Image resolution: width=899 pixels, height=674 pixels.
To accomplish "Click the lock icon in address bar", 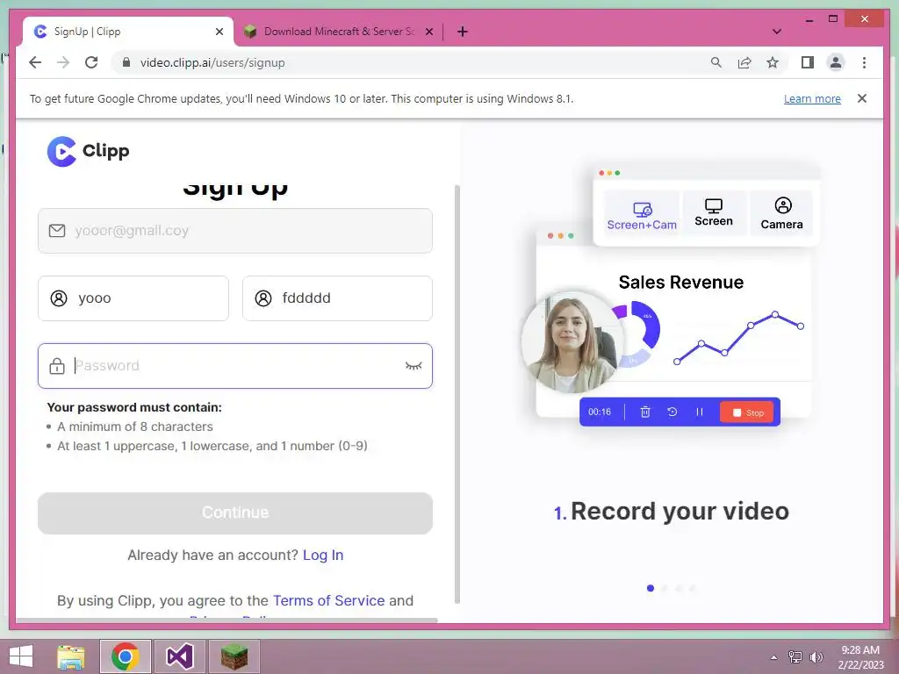I will [126, 62].
